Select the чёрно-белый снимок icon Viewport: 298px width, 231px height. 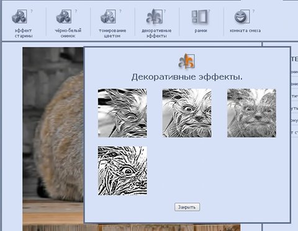pos(64,16)
